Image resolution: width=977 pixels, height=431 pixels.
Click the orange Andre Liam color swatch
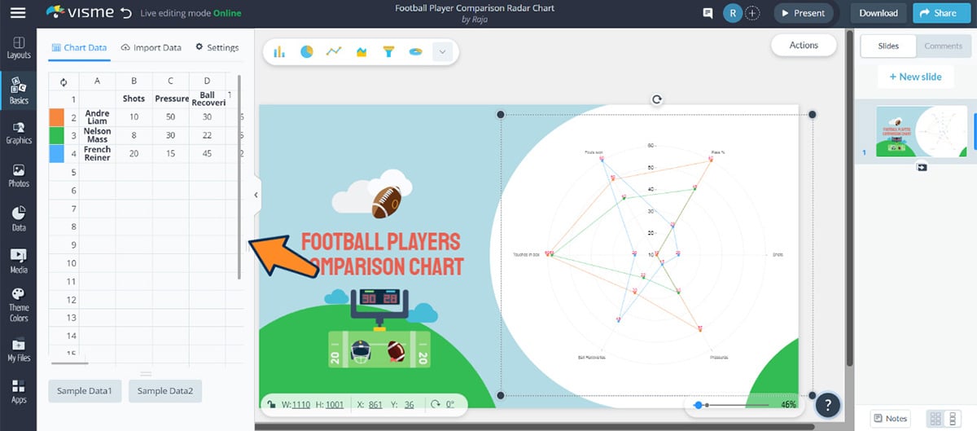coord(57,117)
